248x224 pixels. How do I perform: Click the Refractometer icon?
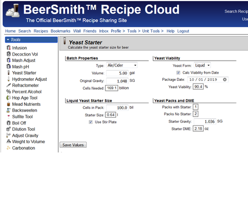(x=8, y=85)
